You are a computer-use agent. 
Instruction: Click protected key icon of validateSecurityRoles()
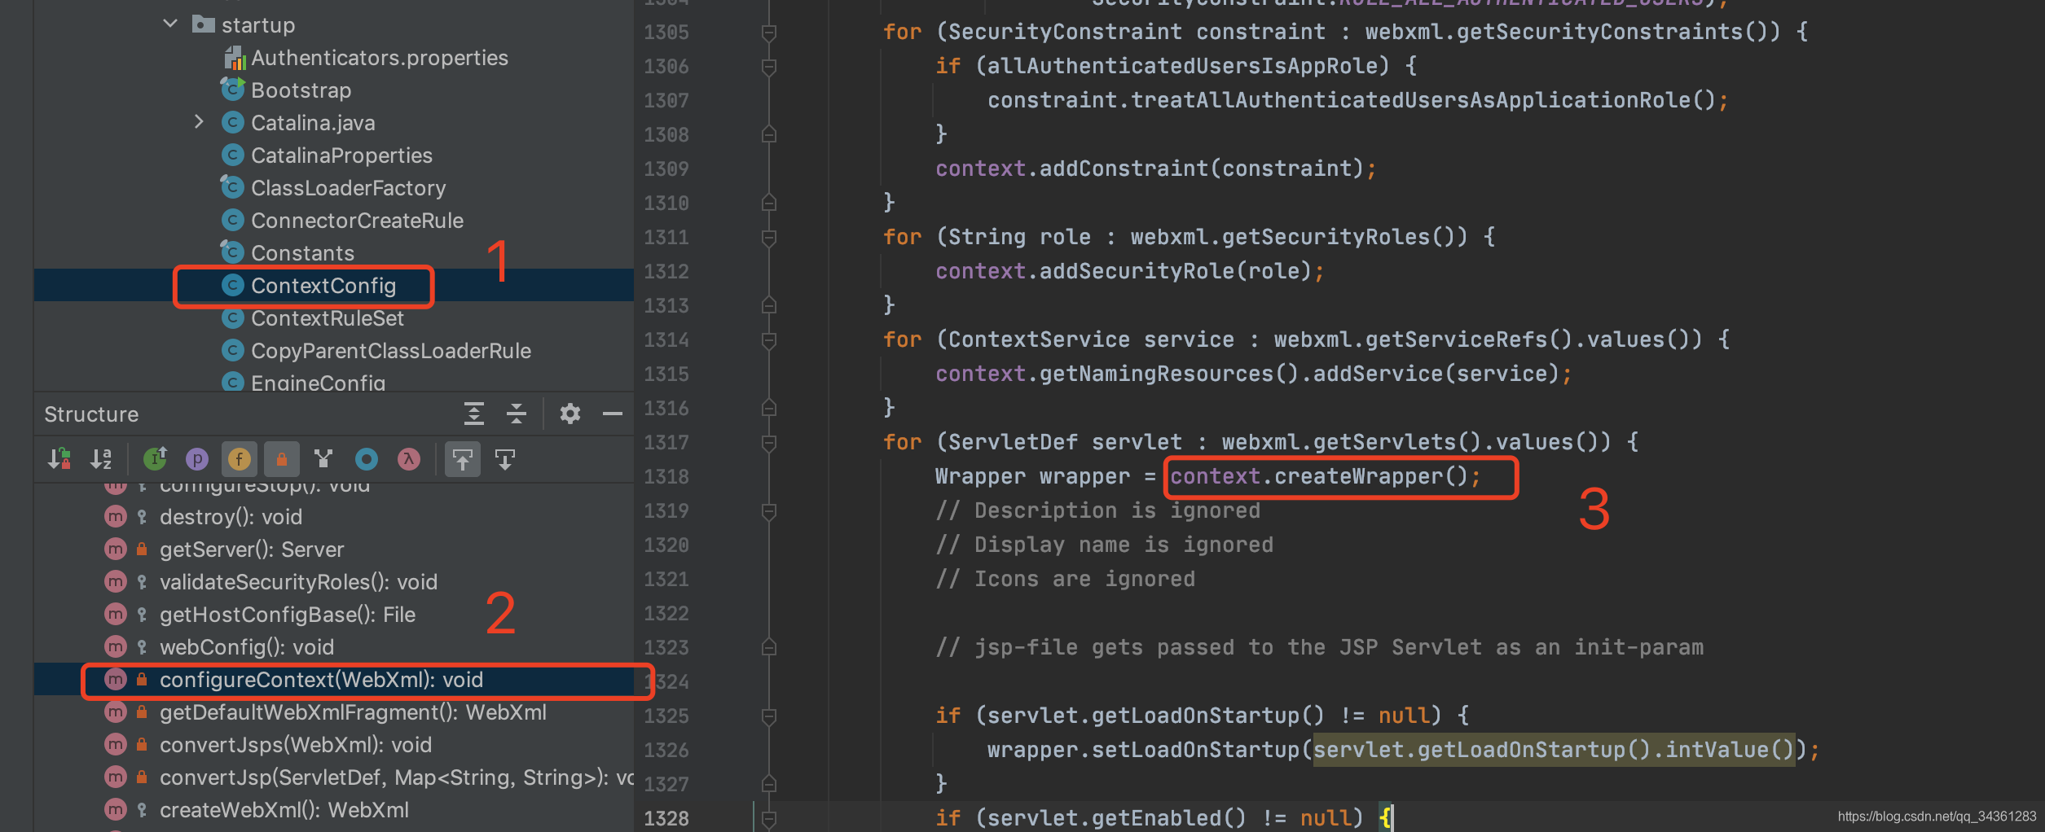(x=142, y=581)
